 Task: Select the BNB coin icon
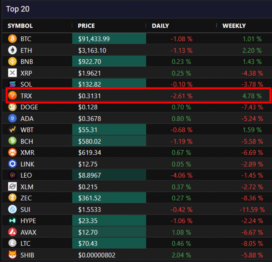click(x=12, y=62)
